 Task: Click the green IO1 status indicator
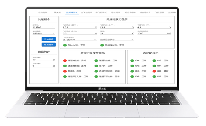coord(132,60)
